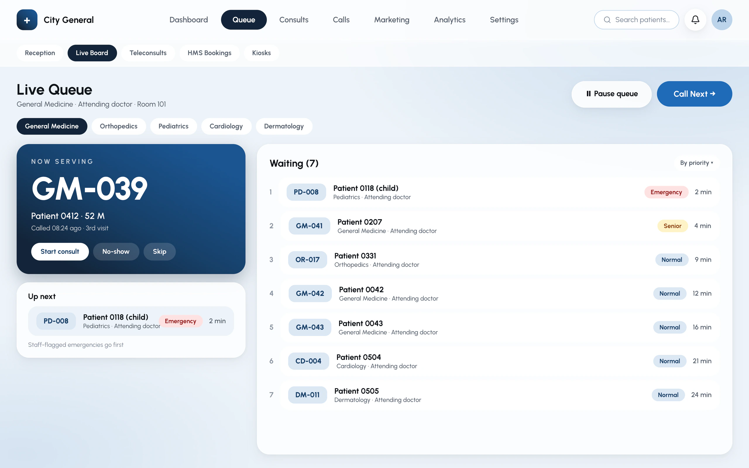This screenshot has width=749, height=468.
Task: Open waiting row for Patient 0504
Action: tap(499, 361)
